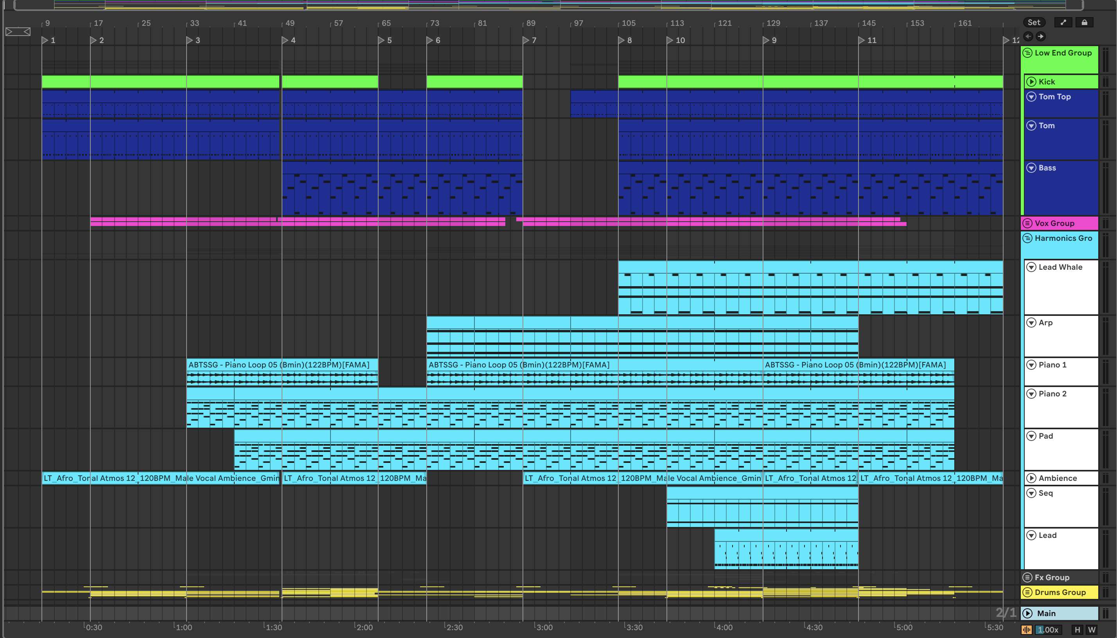Click the lock envelopes icon
Screen dimensions: 1117x638
1084,22
